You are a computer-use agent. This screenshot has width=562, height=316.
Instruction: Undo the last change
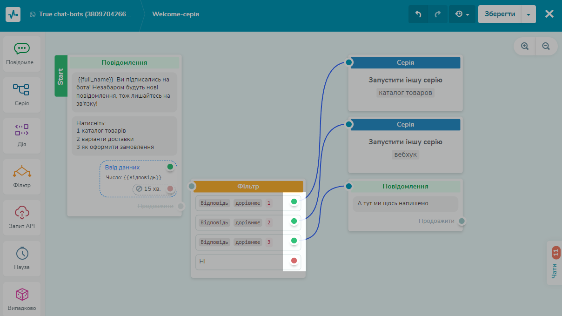[x=418, y=14]
